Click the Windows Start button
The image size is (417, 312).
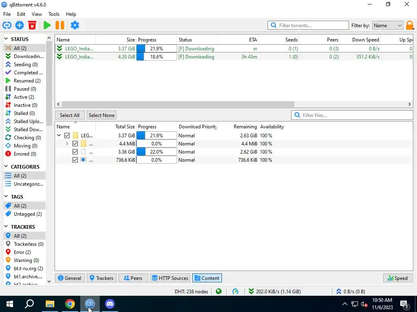[x=10, y=304]
